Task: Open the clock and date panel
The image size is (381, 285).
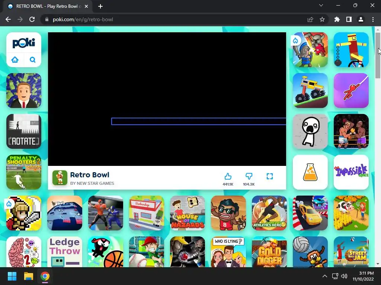Action: (363, 276)
